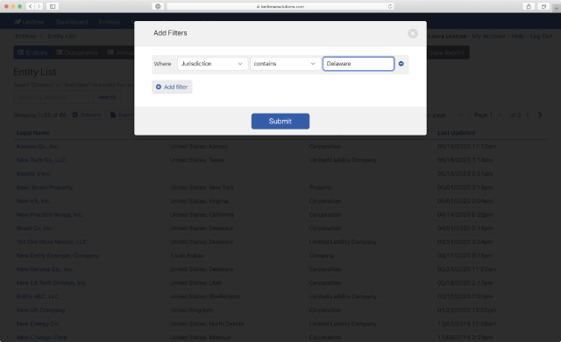
Task: Open the Yet One More Newco, LLC entity
Action: (52, 241)
